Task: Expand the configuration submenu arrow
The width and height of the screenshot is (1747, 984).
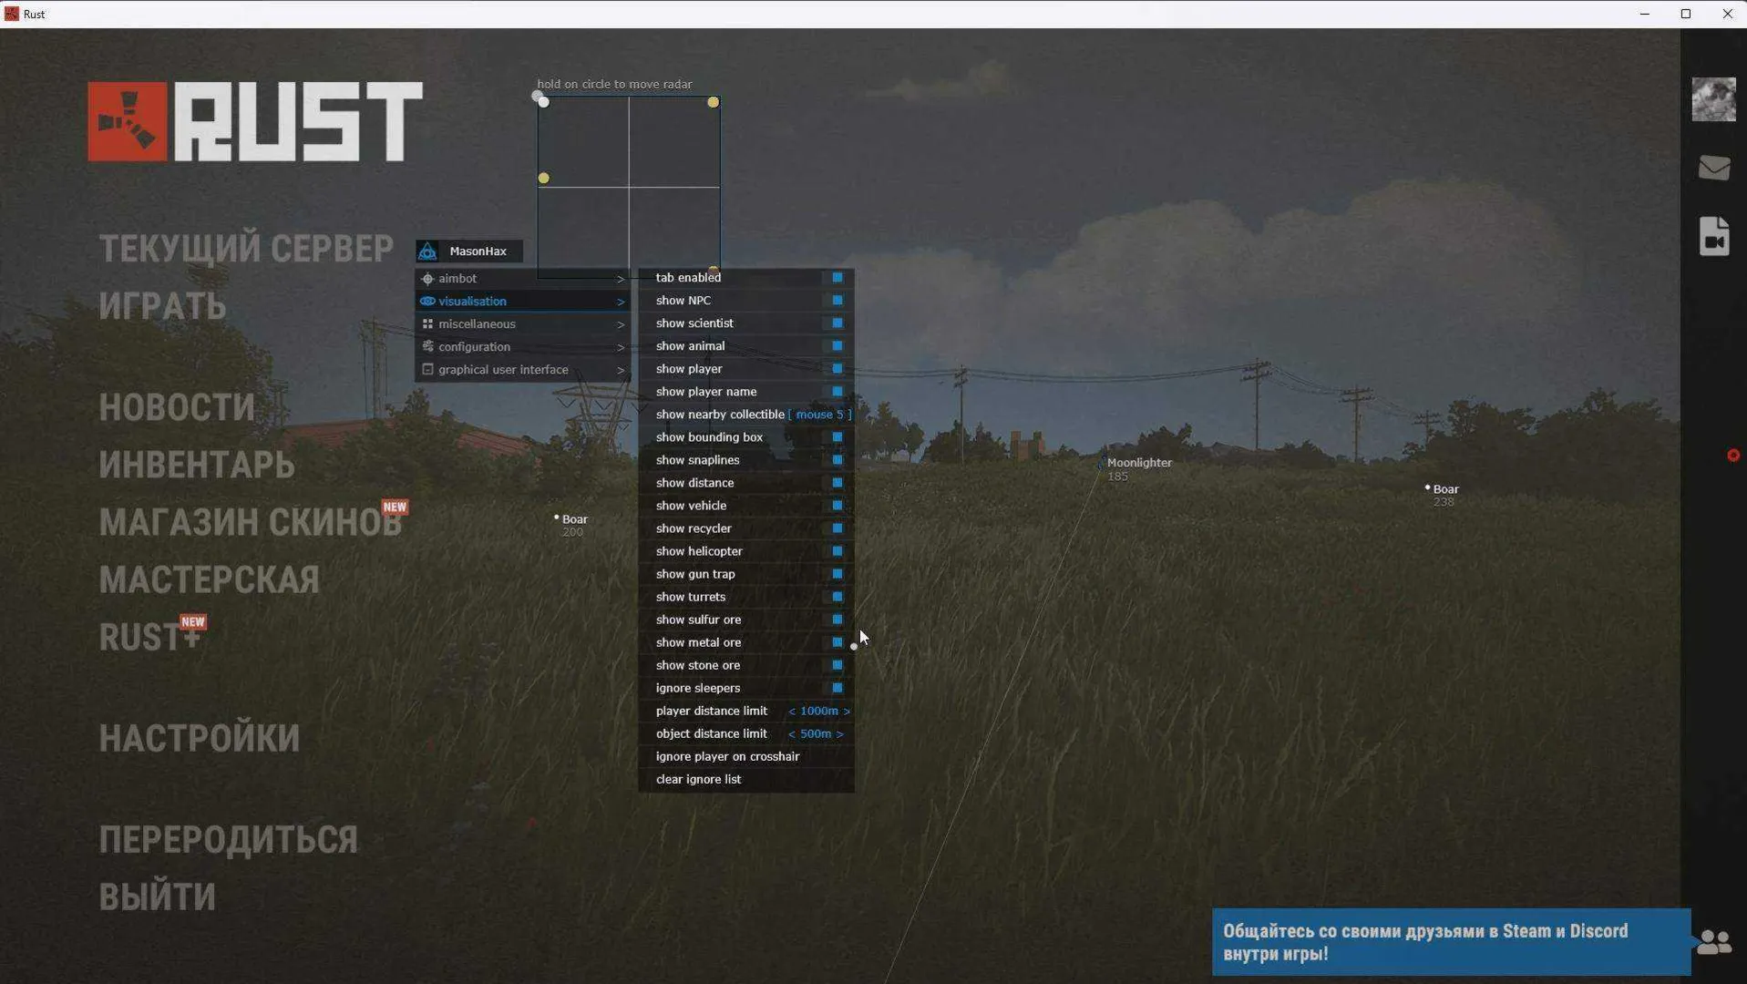Action: (x=621, y=347)
